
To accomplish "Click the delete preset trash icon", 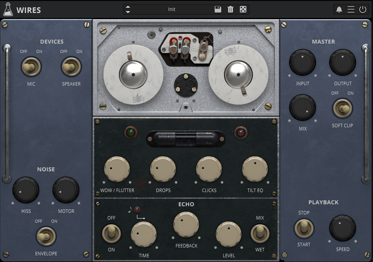I will 230,9.
